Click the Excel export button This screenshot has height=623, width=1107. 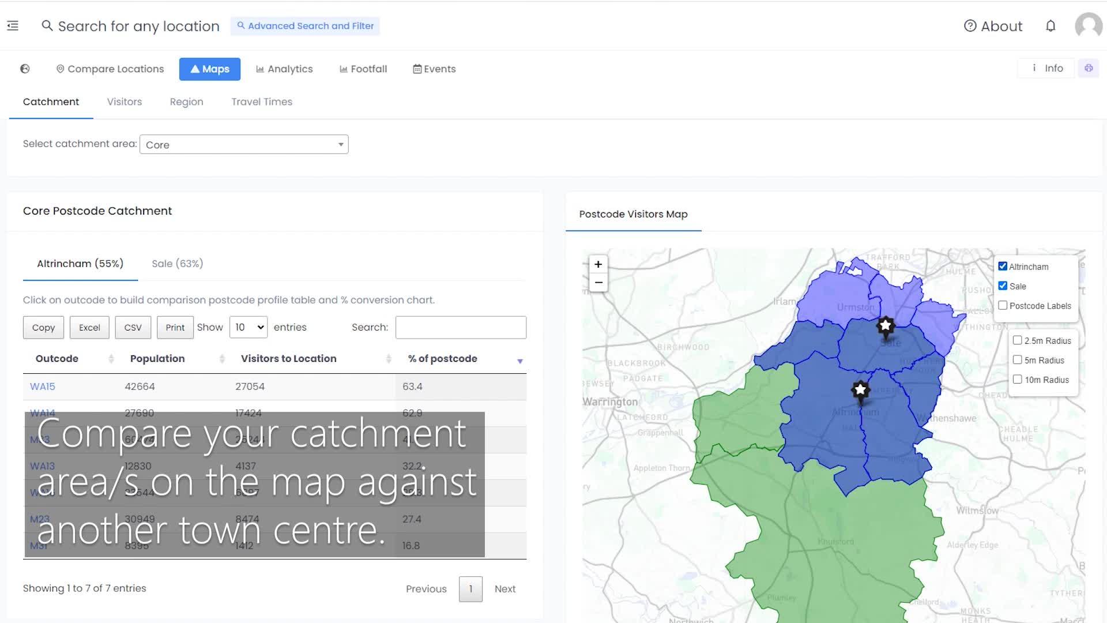89,327
